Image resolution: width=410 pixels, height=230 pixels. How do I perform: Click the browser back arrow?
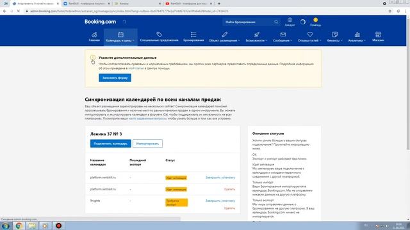pos(4,11)
